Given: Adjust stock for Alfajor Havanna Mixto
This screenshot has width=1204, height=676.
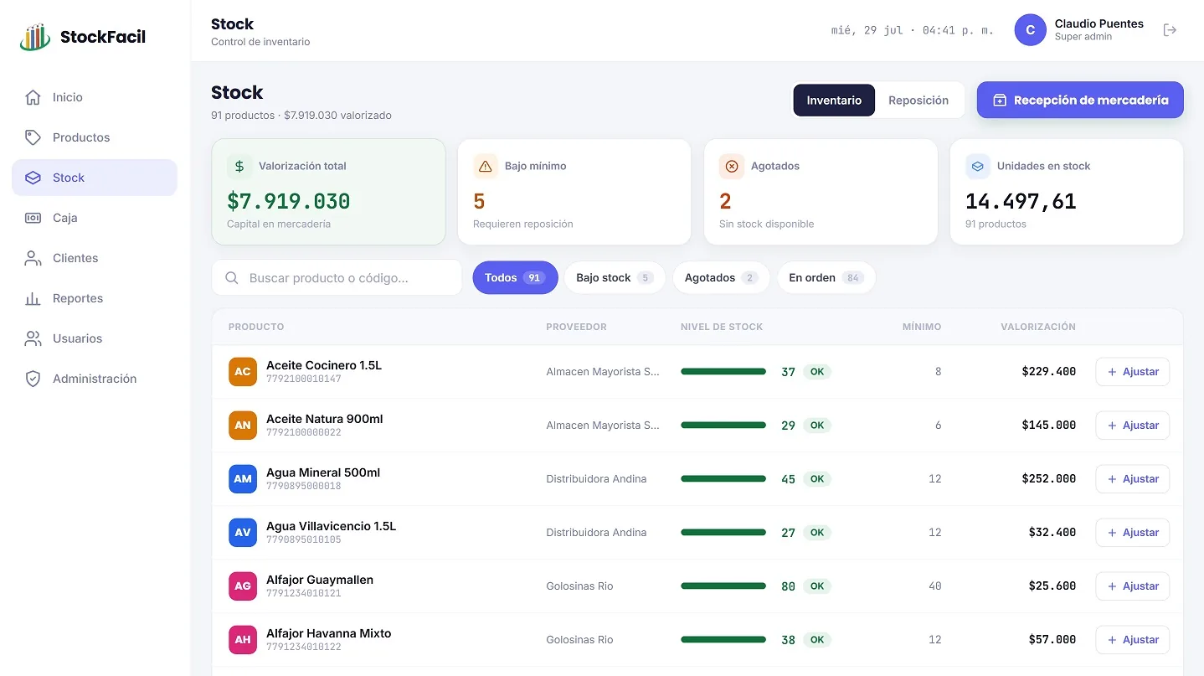Looking at the screenshot, I should (1132, 640).
